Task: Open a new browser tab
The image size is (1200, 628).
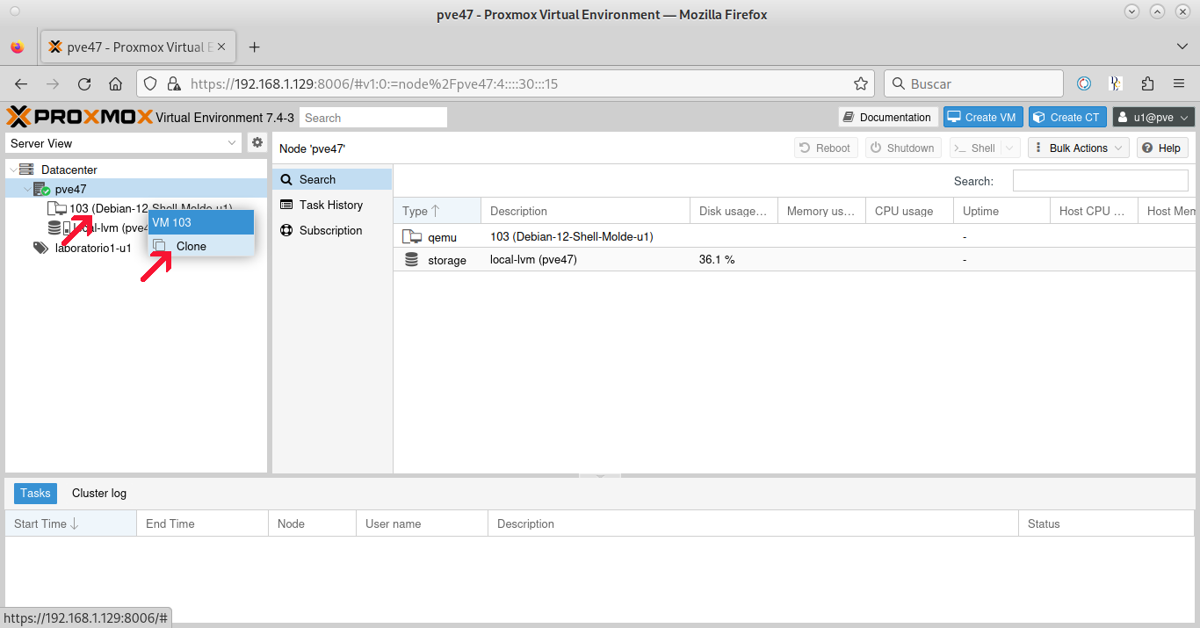Action: [255, 47]
